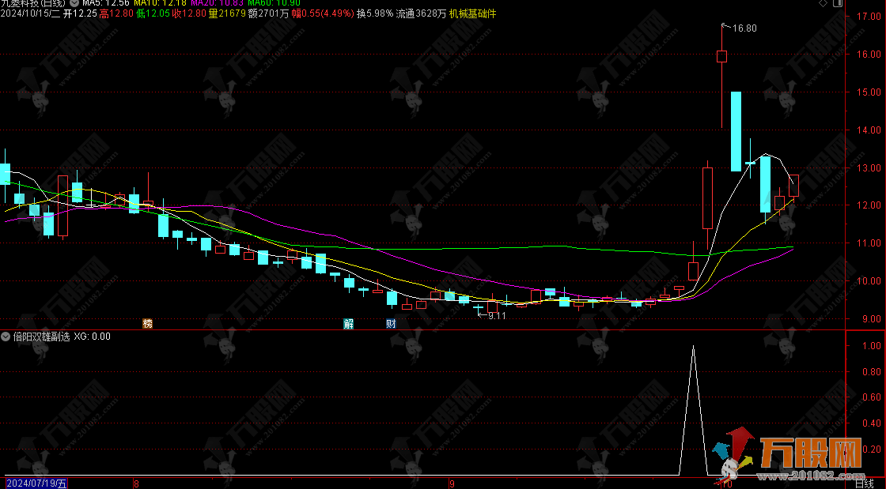The height and width of the screenshot is (489, 886).
Task: Click the 收12.80 close price value
Action: pos(189,13)
